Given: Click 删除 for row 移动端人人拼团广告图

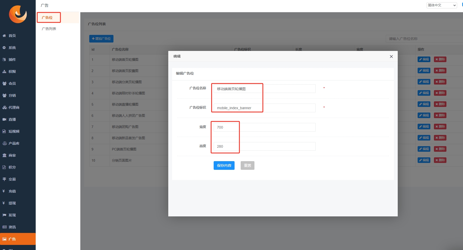Looking at the screenshot, I should coord(440,115).
